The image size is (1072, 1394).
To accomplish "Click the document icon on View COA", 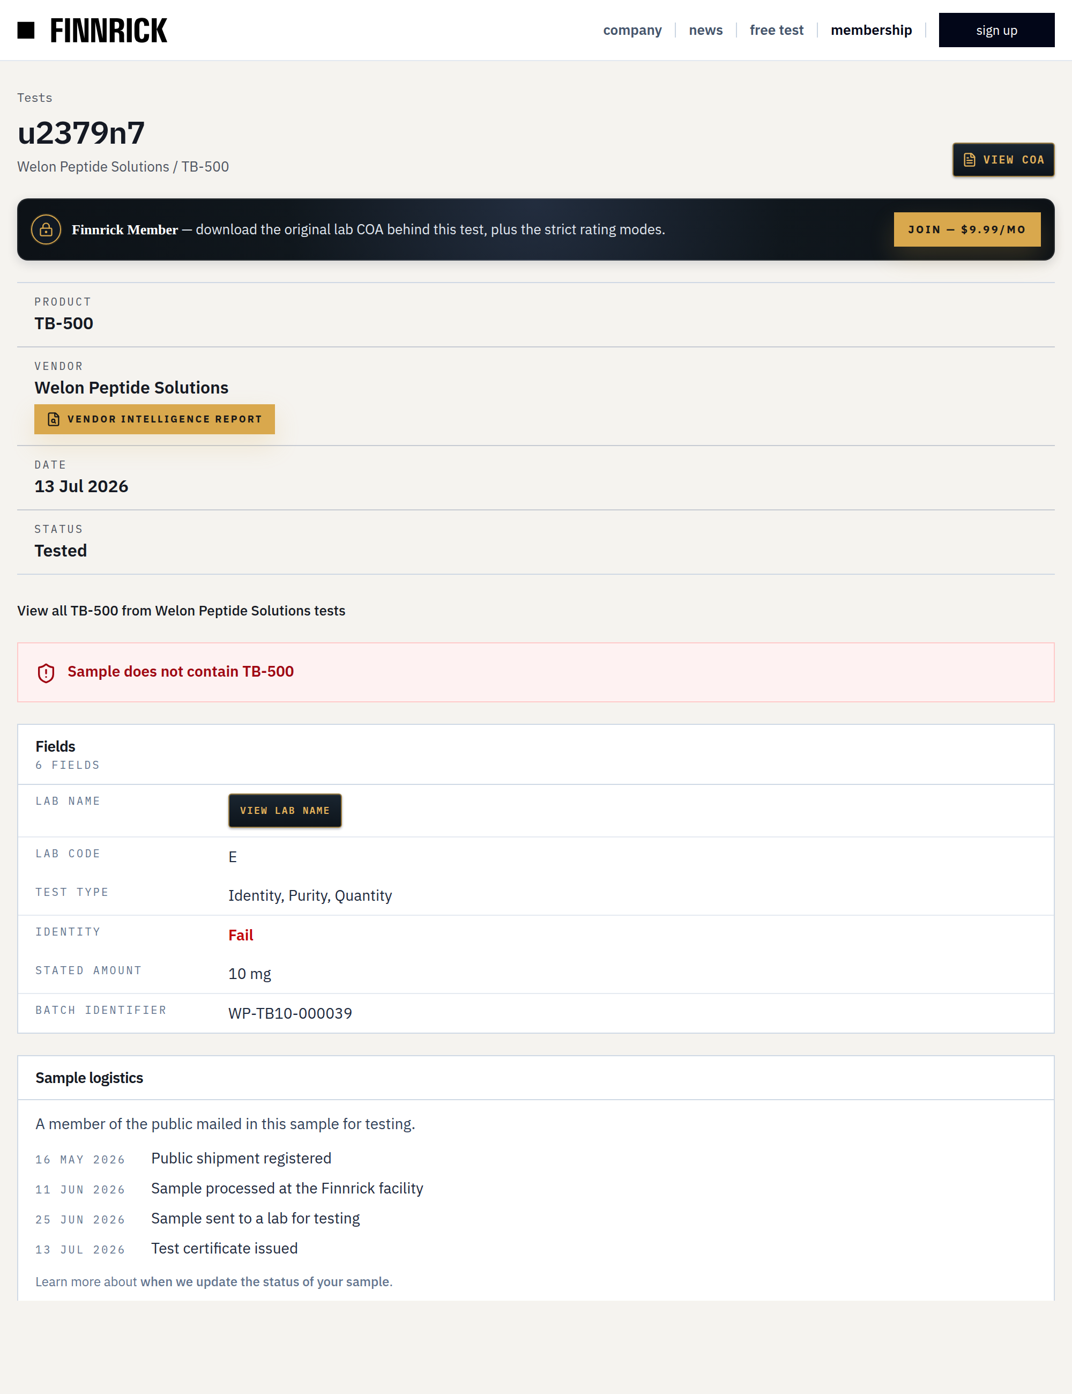I will point(969,160).
